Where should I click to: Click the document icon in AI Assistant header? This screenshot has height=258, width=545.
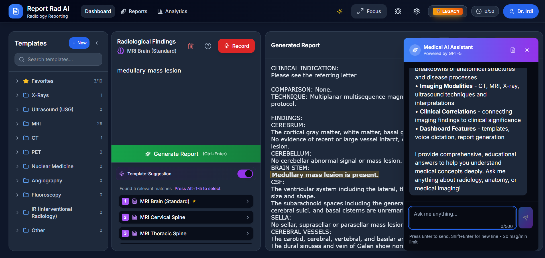click(x=513, y=50)
